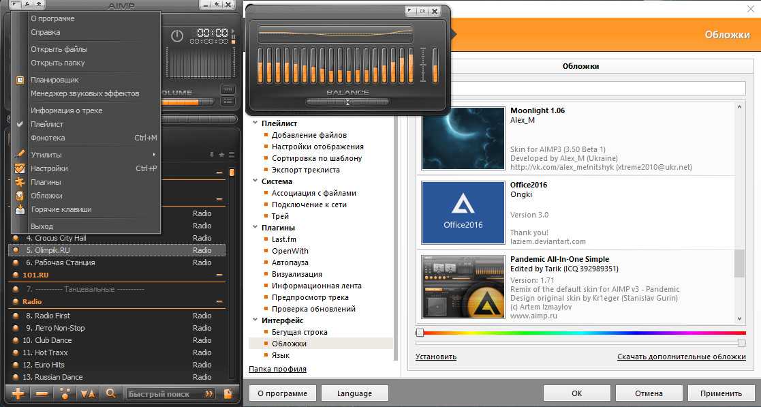Collapse the Система settings tree section

(255, 181)
